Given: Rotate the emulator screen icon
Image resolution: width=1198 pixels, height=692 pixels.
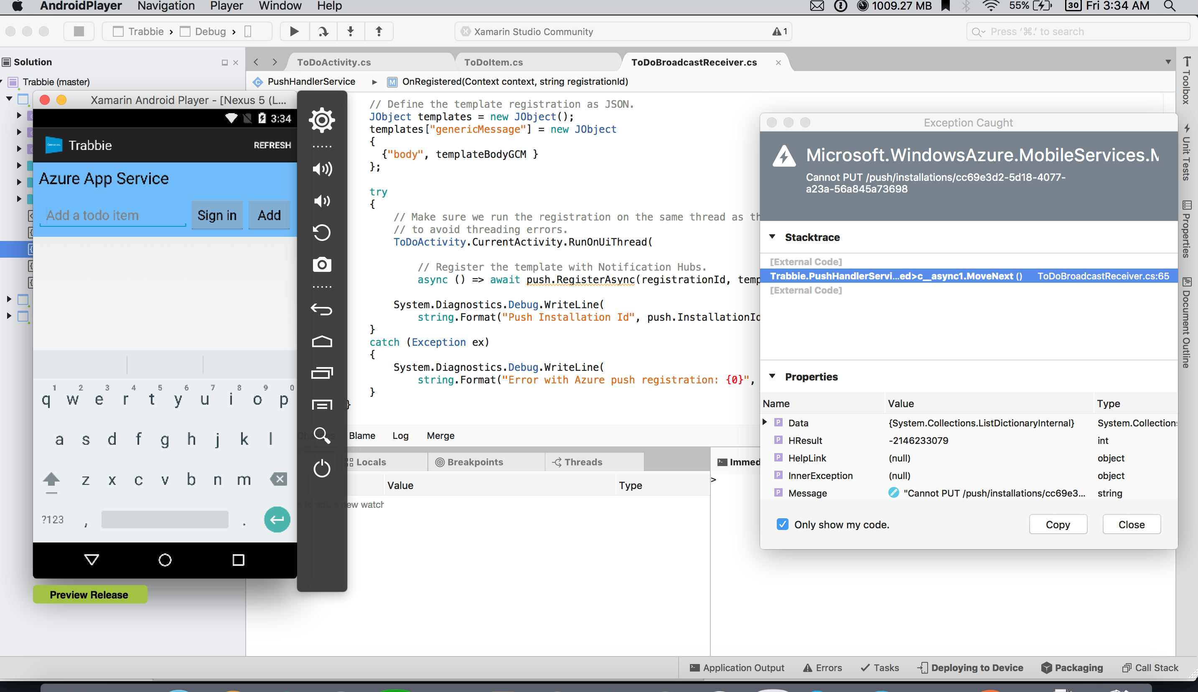Looking at the screenshot, I should (x=322, y=233).
